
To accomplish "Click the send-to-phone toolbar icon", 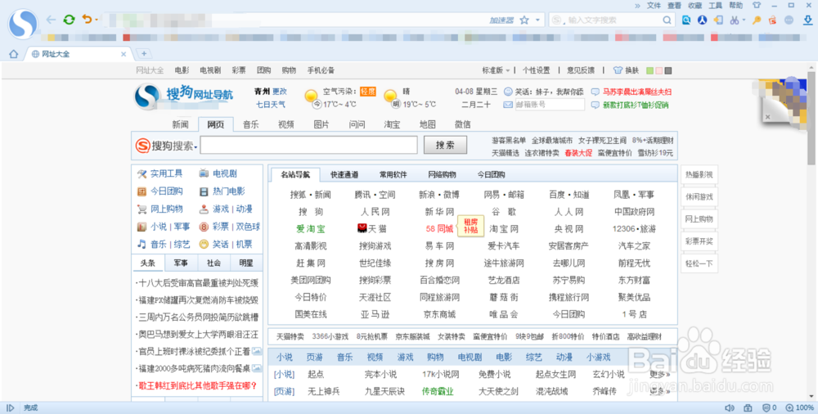I will coord(718,20).
